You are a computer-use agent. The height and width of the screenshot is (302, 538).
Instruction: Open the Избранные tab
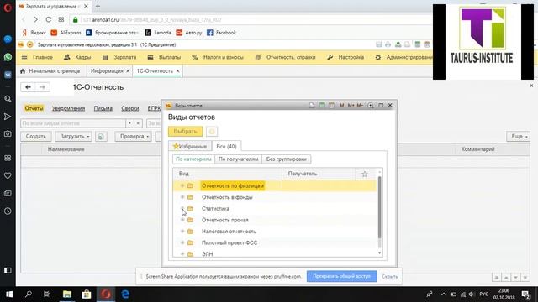click(x=190, y=146)
